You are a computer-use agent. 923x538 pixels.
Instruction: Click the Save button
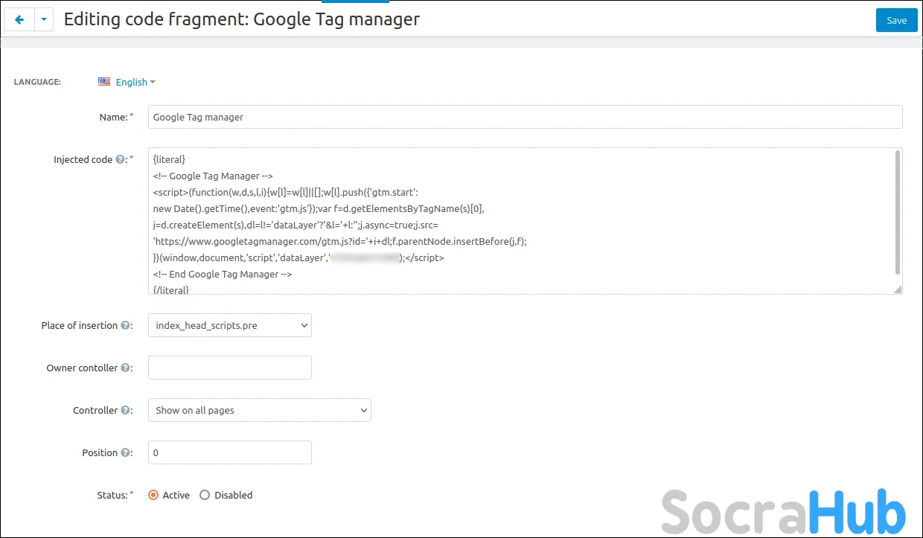point(896,20)
